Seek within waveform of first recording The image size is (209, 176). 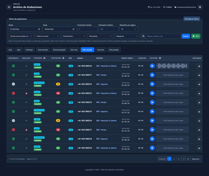click(x=172, y=66)
